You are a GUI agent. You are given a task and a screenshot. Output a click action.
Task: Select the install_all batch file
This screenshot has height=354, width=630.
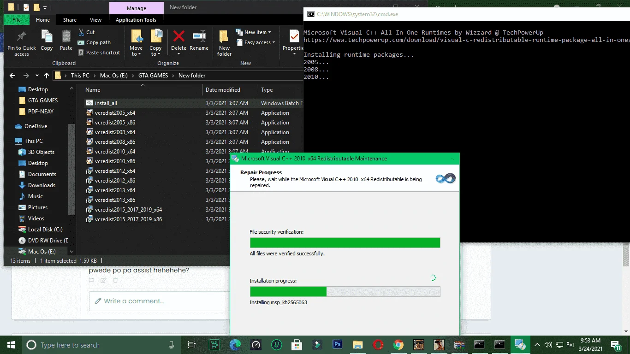point(106,103)
